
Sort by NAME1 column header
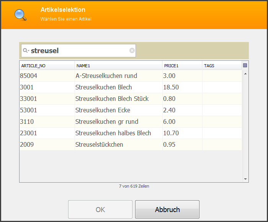point(118,66)
